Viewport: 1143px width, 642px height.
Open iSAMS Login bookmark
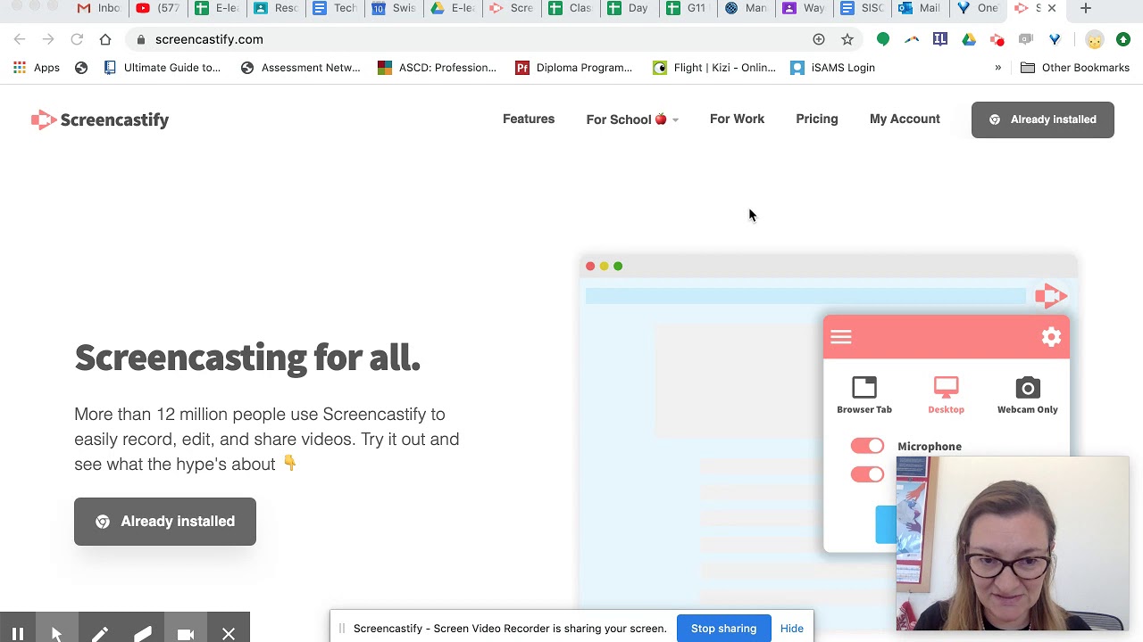tap(833, 68)
